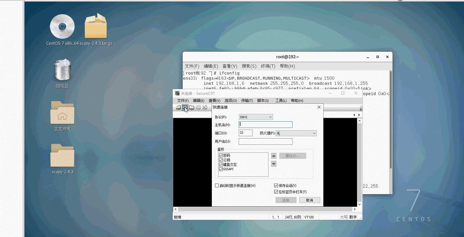Focus the 主机名 hostname input field

pos(266,124)
